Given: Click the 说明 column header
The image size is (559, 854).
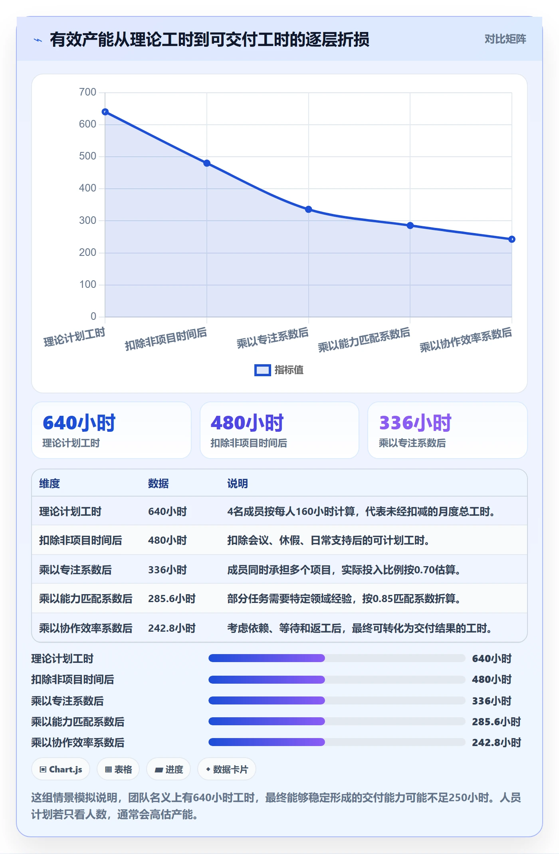Looking at the screenshot, I should [238, 483].
